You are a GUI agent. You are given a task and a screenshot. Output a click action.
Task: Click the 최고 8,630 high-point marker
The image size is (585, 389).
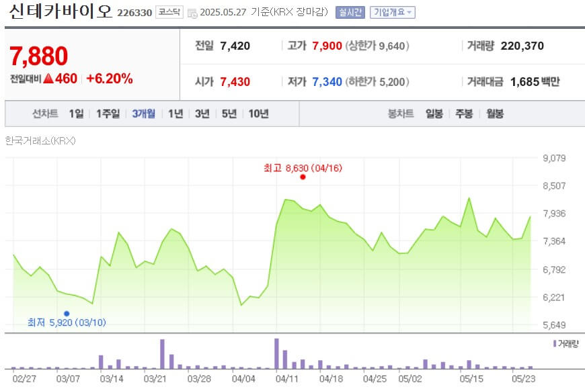click(302, 177)
